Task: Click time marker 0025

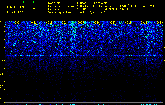Action: tap(81, 23)
